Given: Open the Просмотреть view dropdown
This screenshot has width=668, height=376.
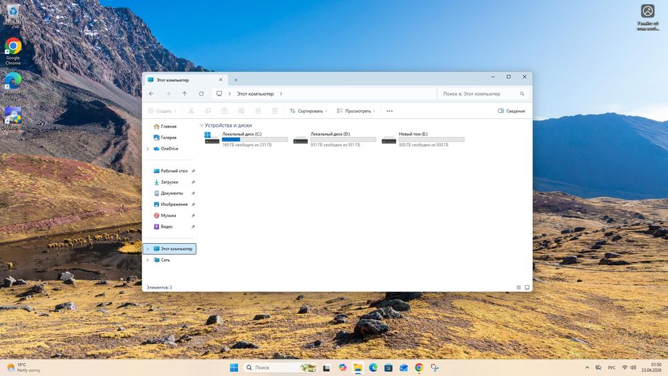Looking at the screenshot, I should click(356, 111).
